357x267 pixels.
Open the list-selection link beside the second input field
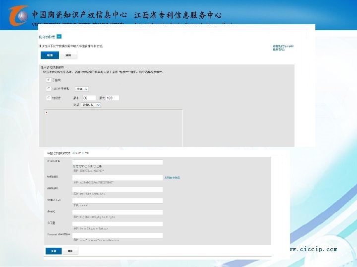coord(172,178)
